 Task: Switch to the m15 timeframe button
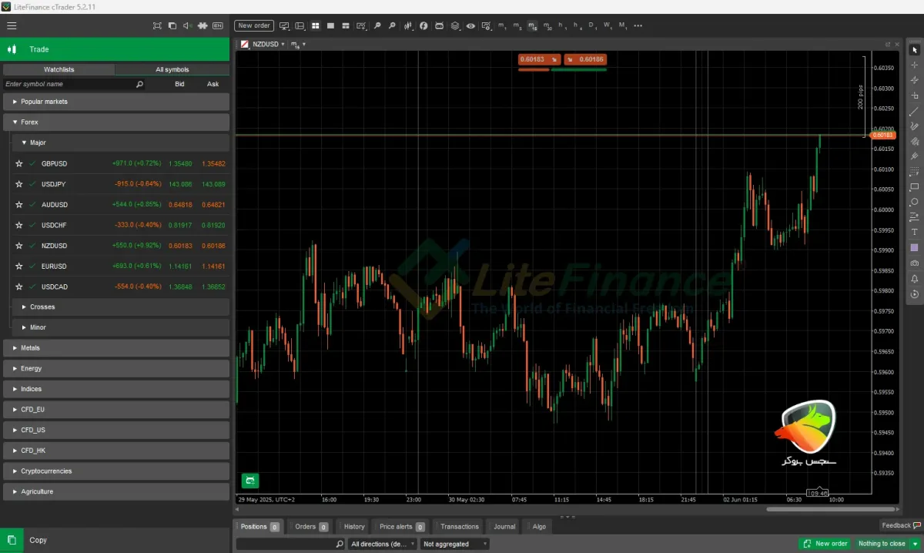coord(532,25)
